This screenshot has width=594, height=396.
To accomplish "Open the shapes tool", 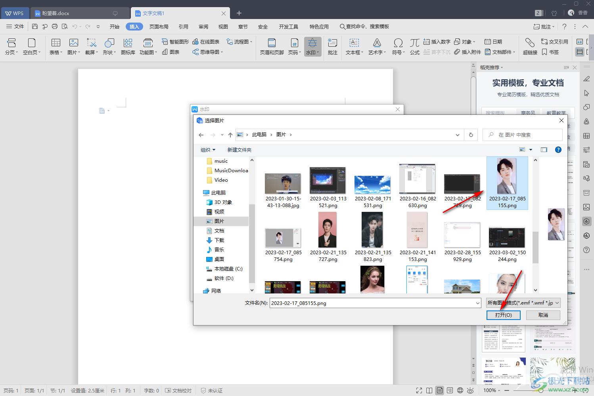I will [109, 46].
